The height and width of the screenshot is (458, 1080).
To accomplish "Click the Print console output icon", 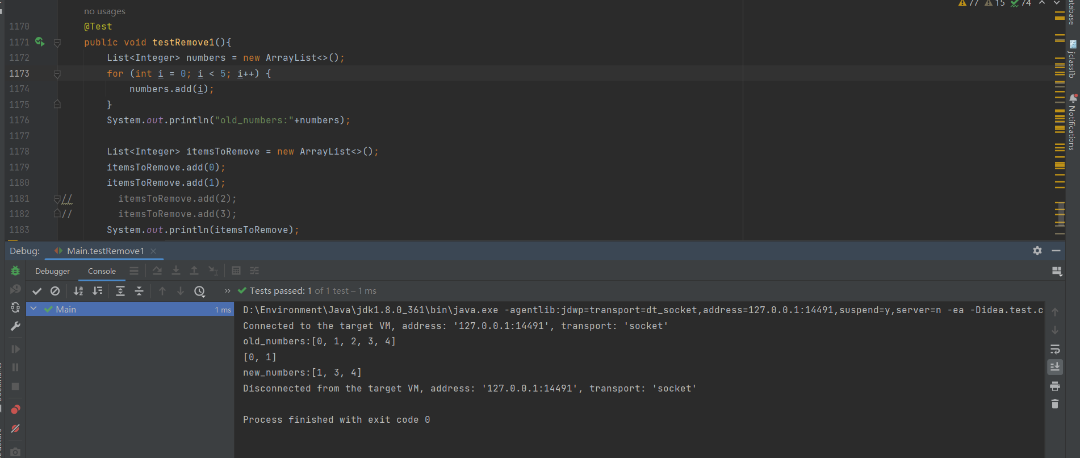I will point(1055,386).
